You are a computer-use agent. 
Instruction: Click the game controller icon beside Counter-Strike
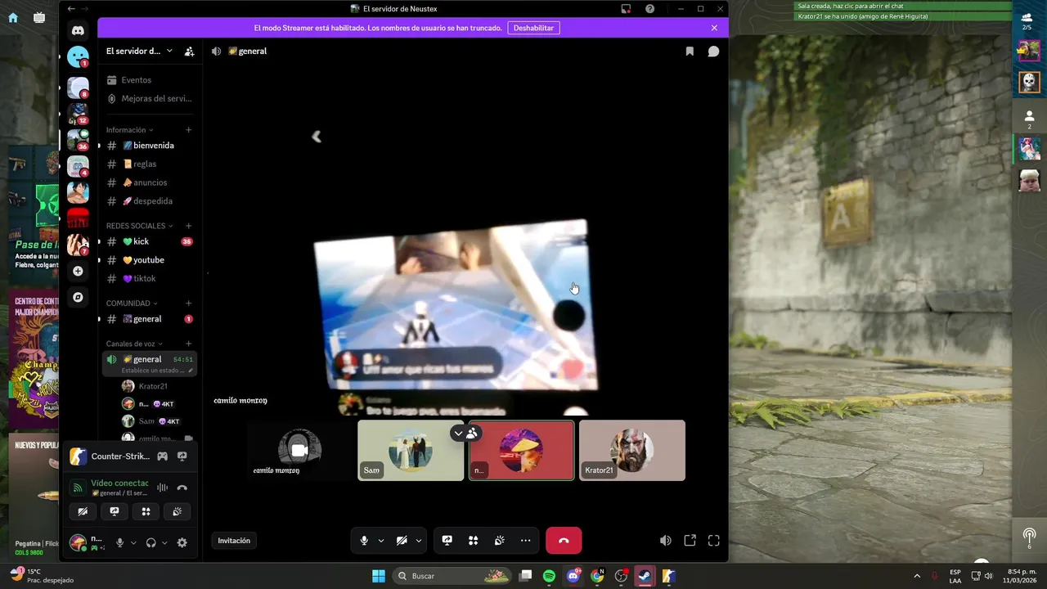[163, 456]
